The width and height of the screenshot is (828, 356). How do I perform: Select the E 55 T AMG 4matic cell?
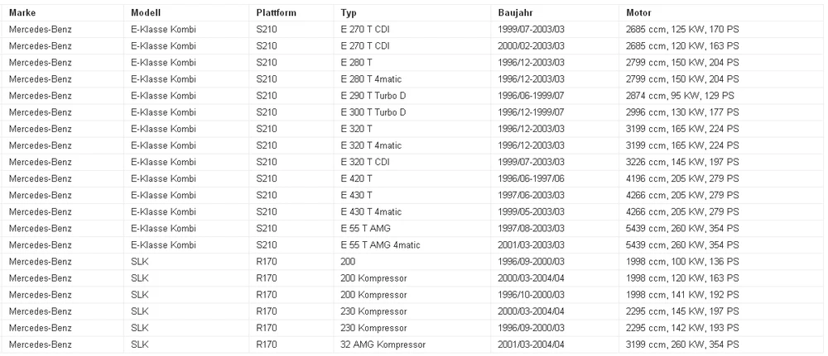point(412,244)
